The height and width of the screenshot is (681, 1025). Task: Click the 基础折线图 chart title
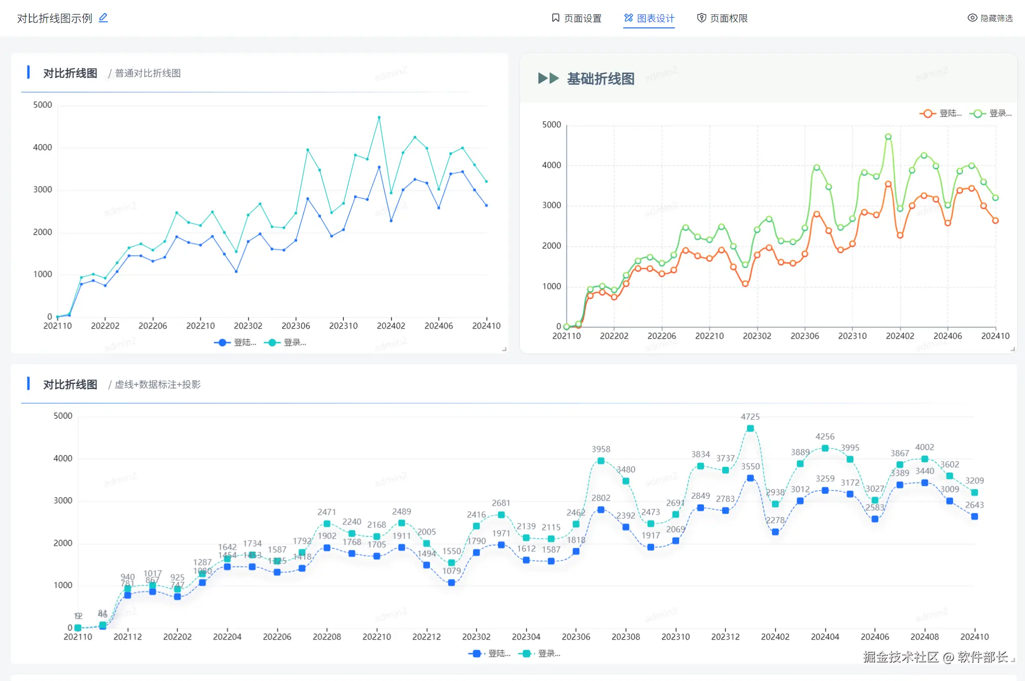(600, 79)
